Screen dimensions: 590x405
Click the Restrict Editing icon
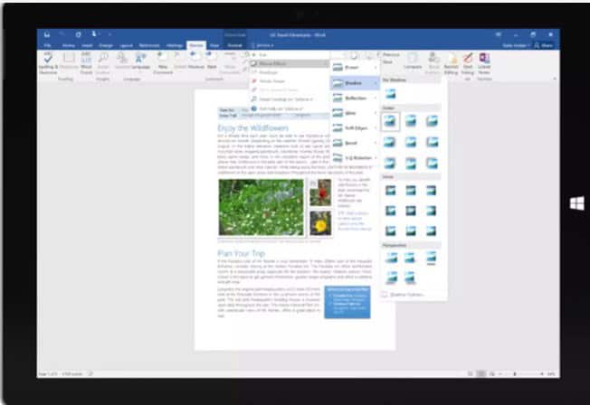point(451,63)
